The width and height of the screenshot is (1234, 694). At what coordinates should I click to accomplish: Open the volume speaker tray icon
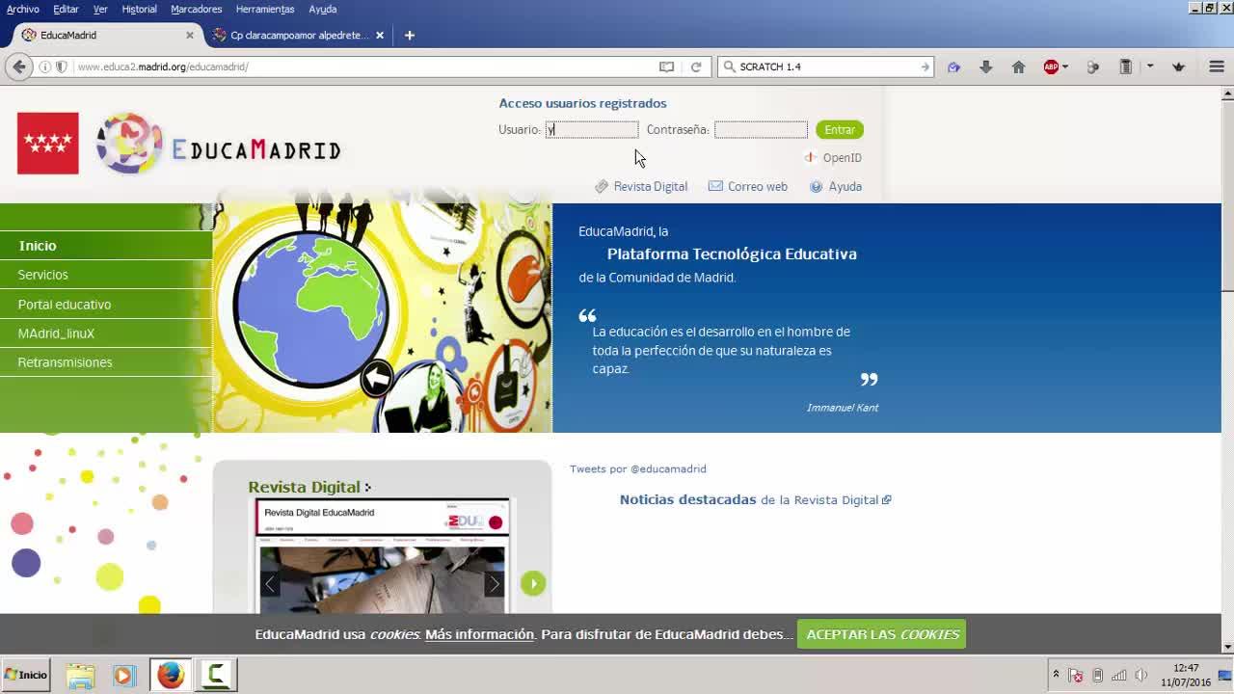pyautogui.click(x=1141, y=675)
